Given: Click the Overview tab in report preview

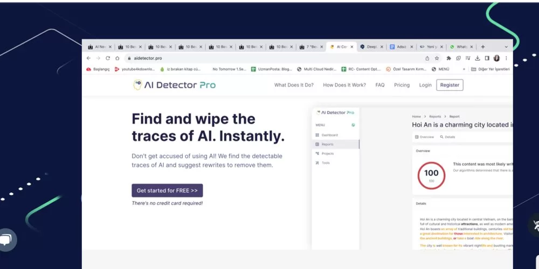Looking at the screenshot, I should point(425,137).
